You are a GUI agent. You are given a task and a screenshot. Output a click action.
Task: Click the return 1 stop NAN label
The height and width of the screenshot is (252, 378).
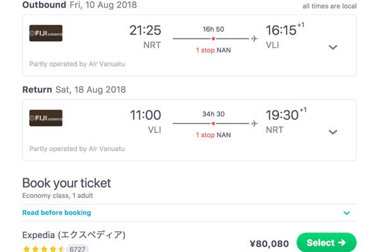[x=214, y=135]
